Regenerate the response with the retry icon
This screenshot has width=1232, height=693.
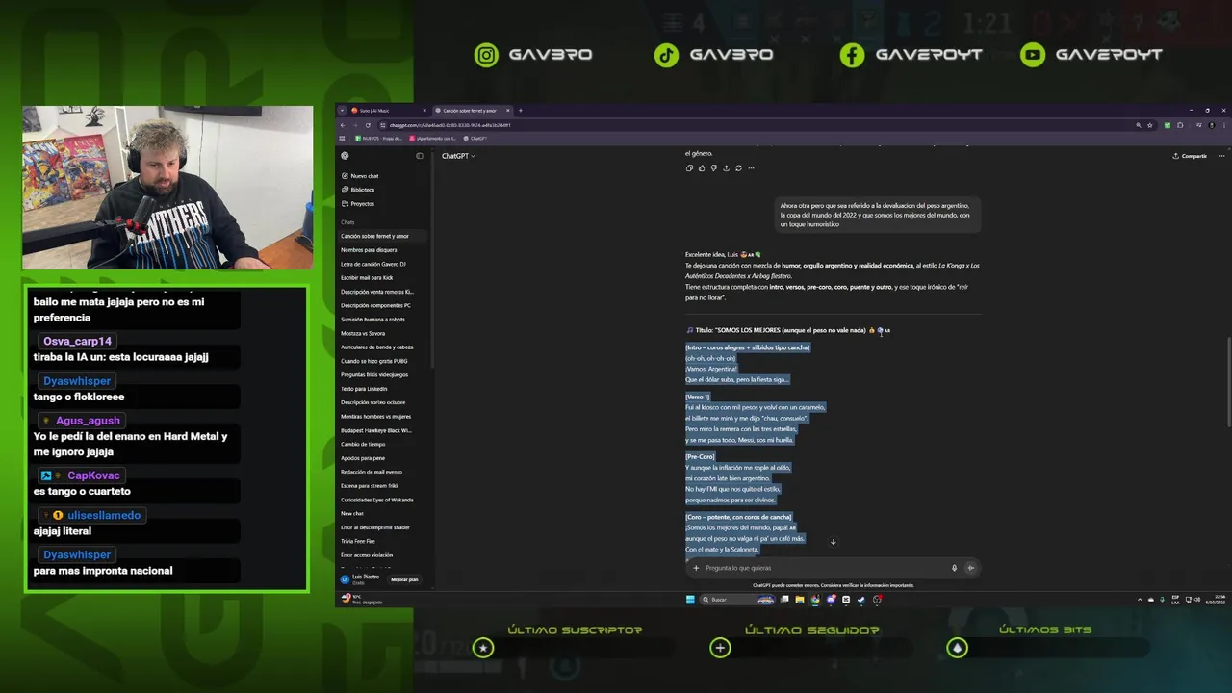pos(738,168)
